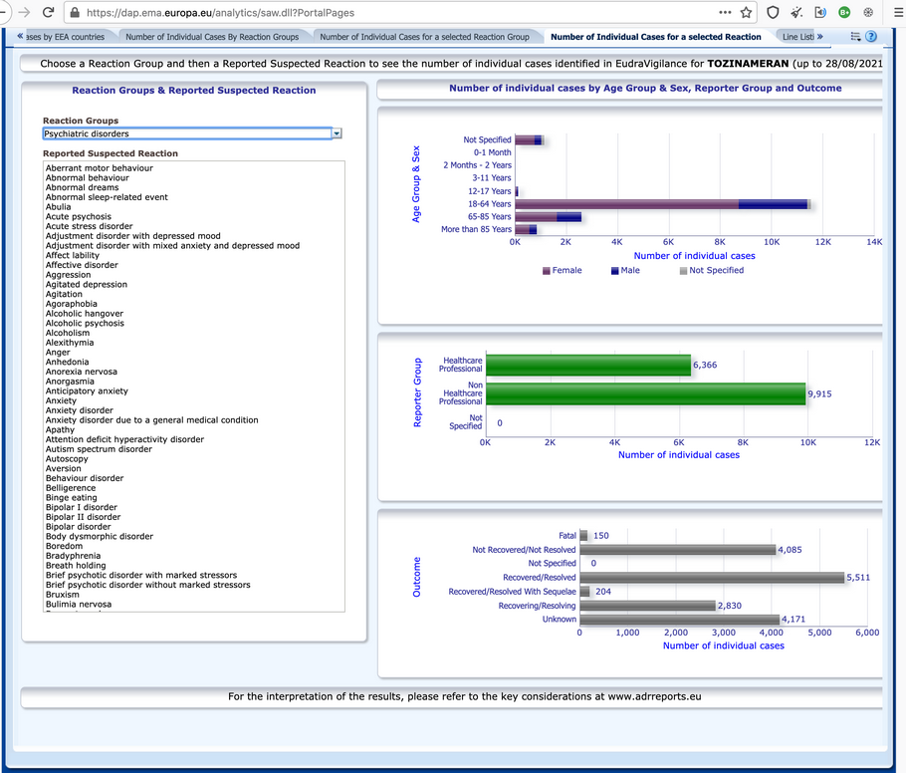Screen dimensions: 906x773
Task: Click the Recovered/Resolved outcome bar showing 5,511
Action: [712, 578]
